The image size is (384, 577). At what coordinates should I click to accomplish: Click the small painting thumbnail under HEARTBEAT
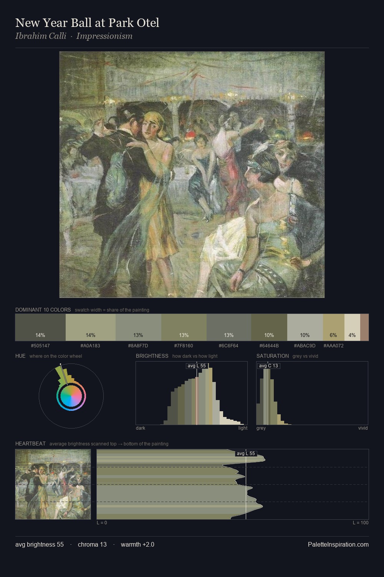53,484
